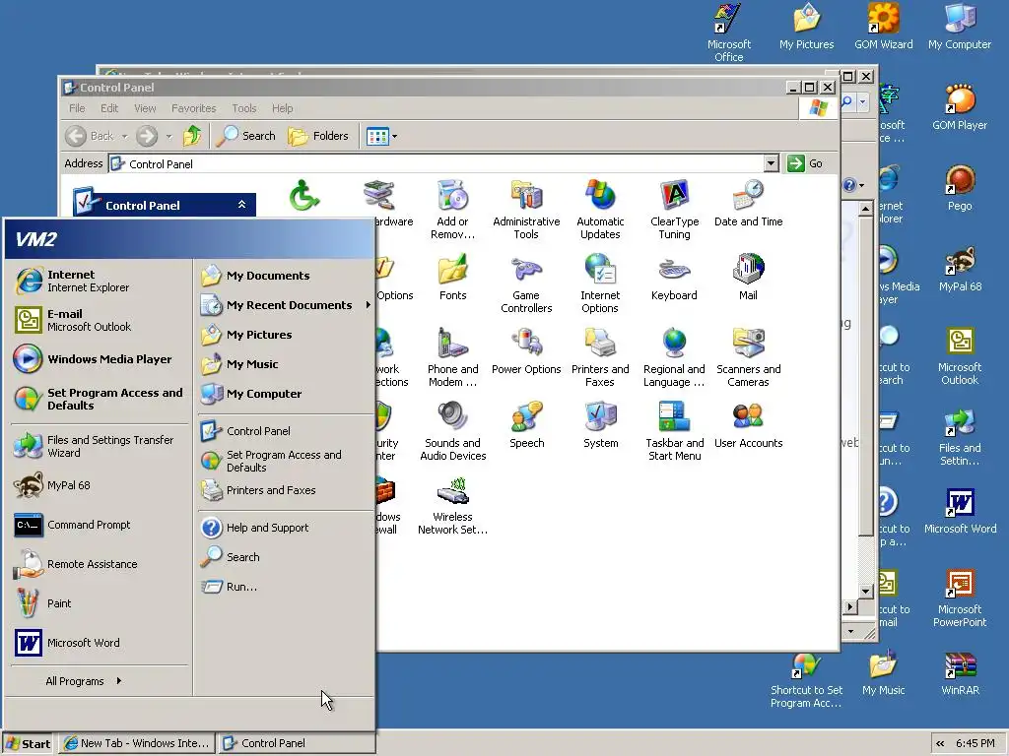Click the Start button on the taskbar

(x=28, y=743)
